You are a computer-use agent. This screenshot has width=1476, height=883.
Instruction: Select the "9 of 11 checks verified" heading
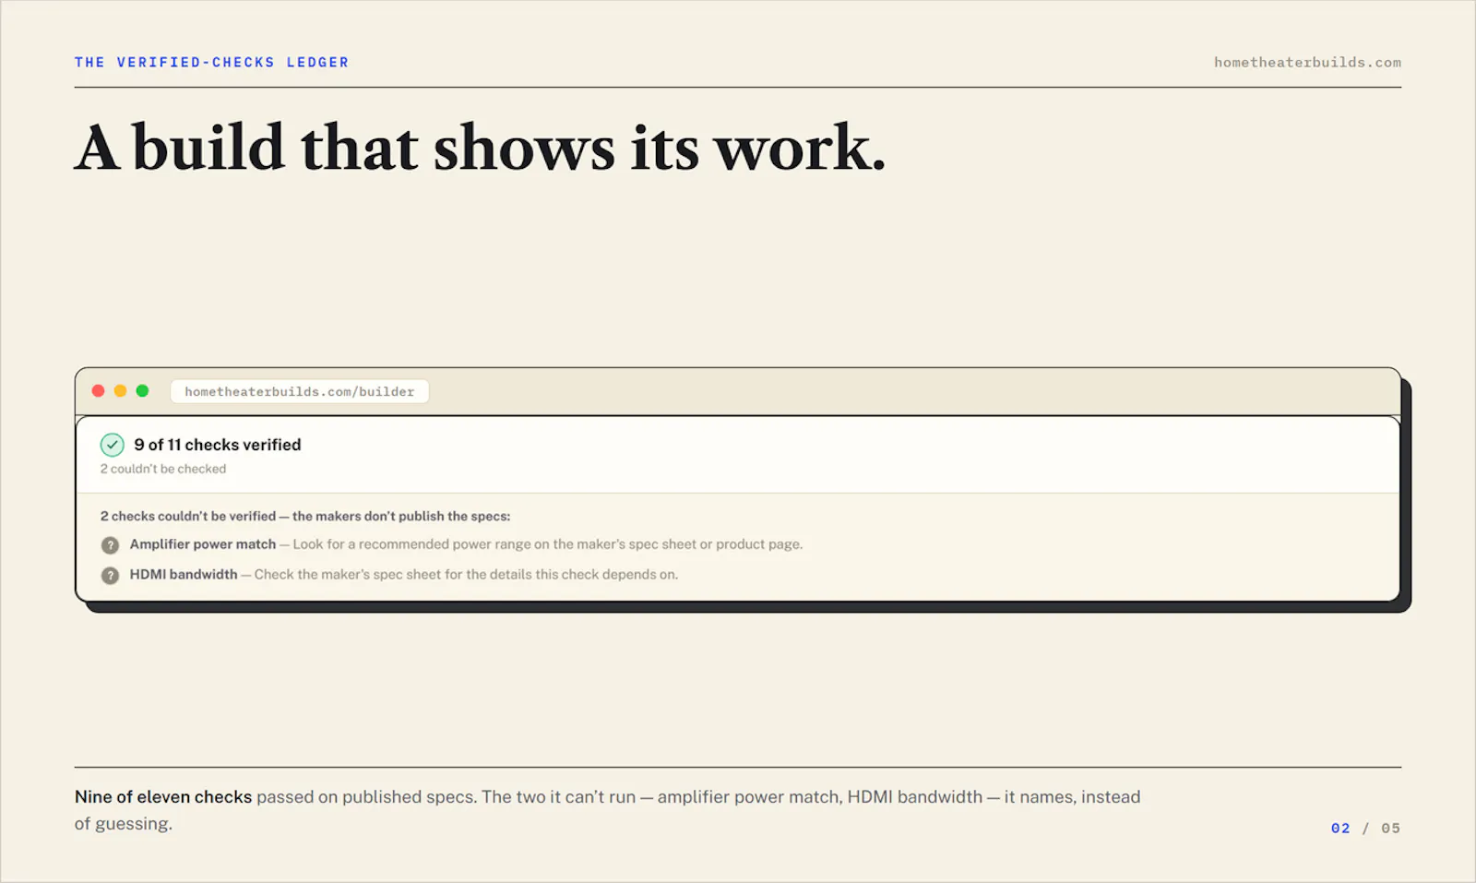pos(218,445)
